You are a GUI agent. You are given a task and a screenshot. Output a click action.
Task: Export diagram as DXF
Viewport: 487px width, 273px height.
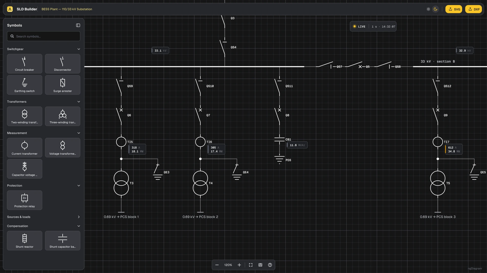(474, 9)
